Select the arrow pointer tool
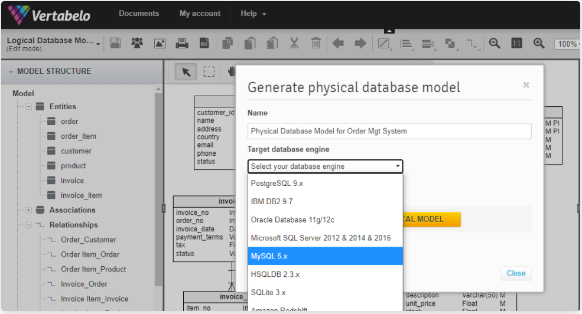 point(186,71)
